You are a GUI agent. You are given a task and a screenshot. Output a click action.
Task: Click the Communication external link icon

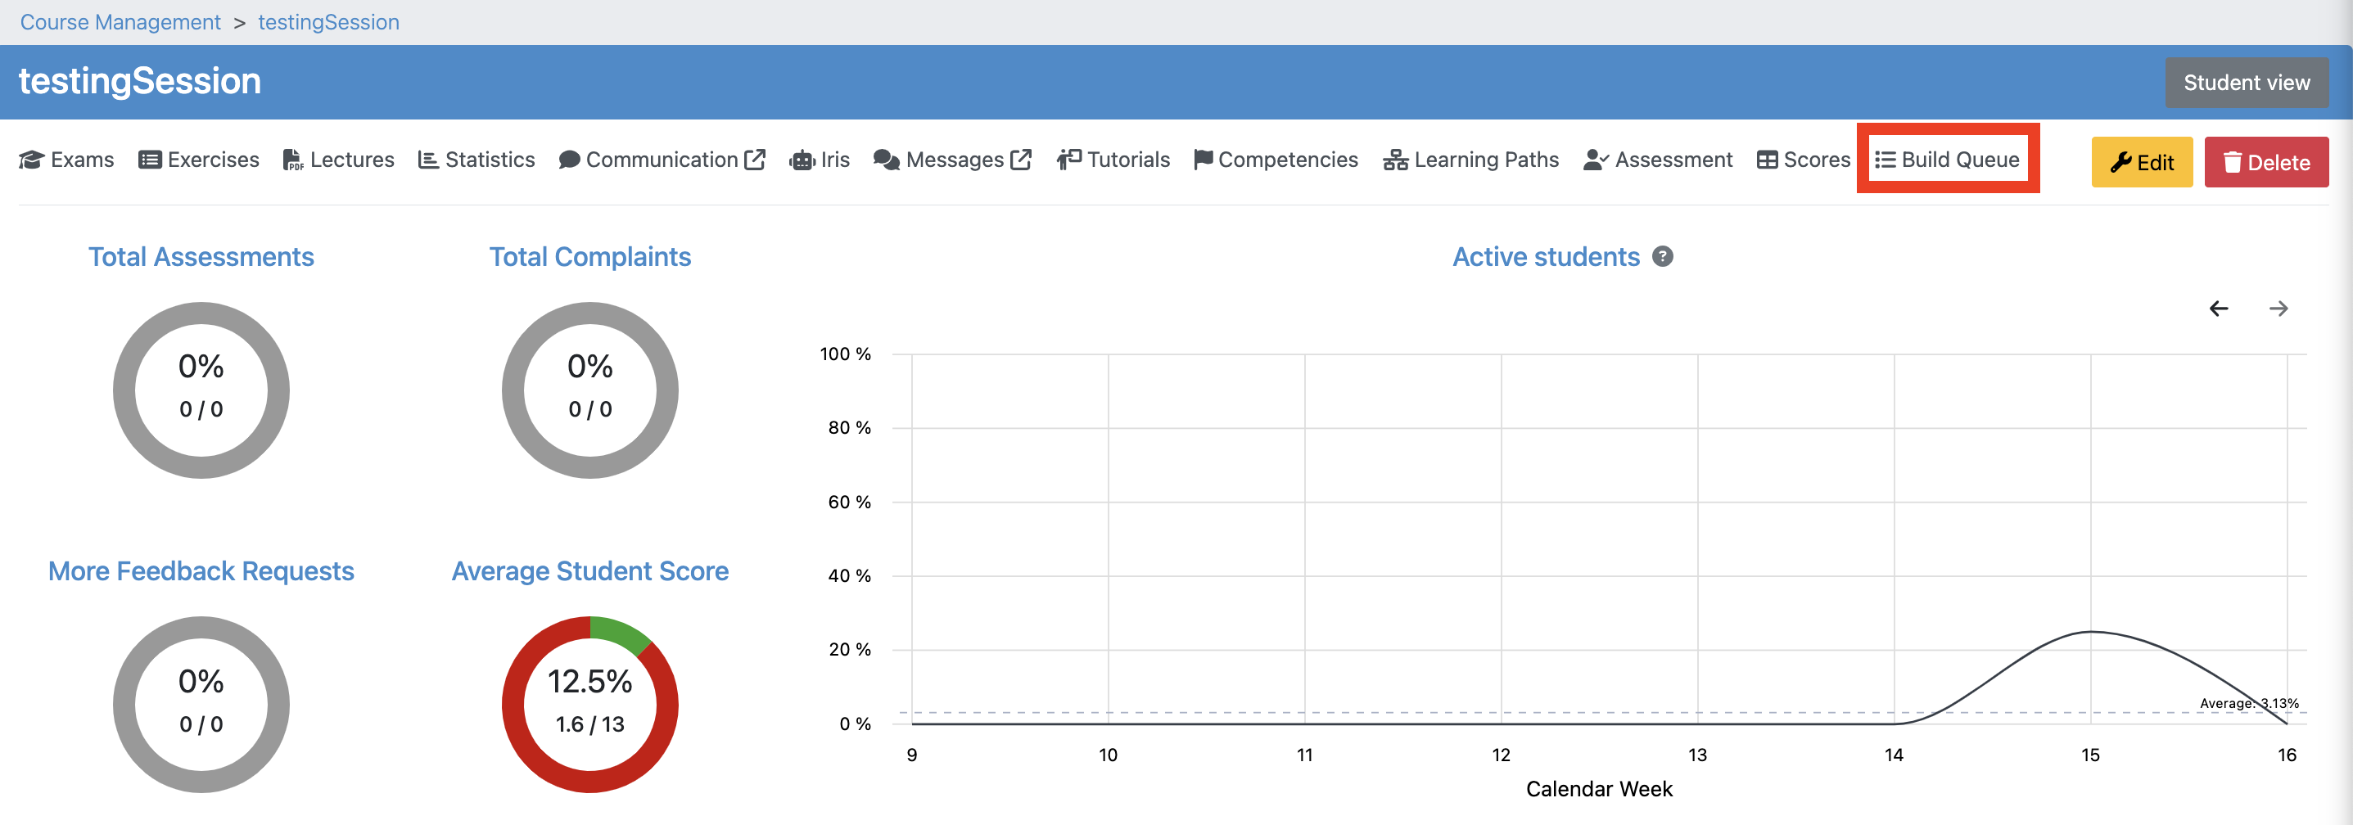pos(755,159)
